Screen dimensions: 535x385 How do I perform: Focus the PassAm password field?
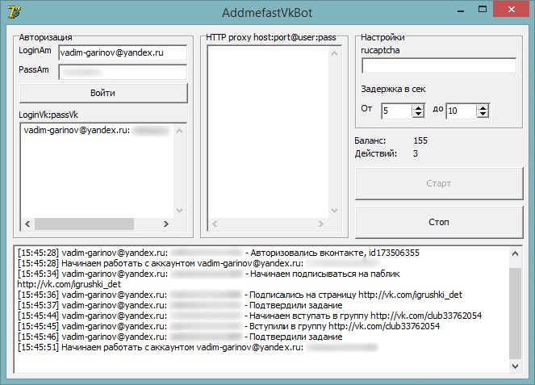tap(123, 72)
